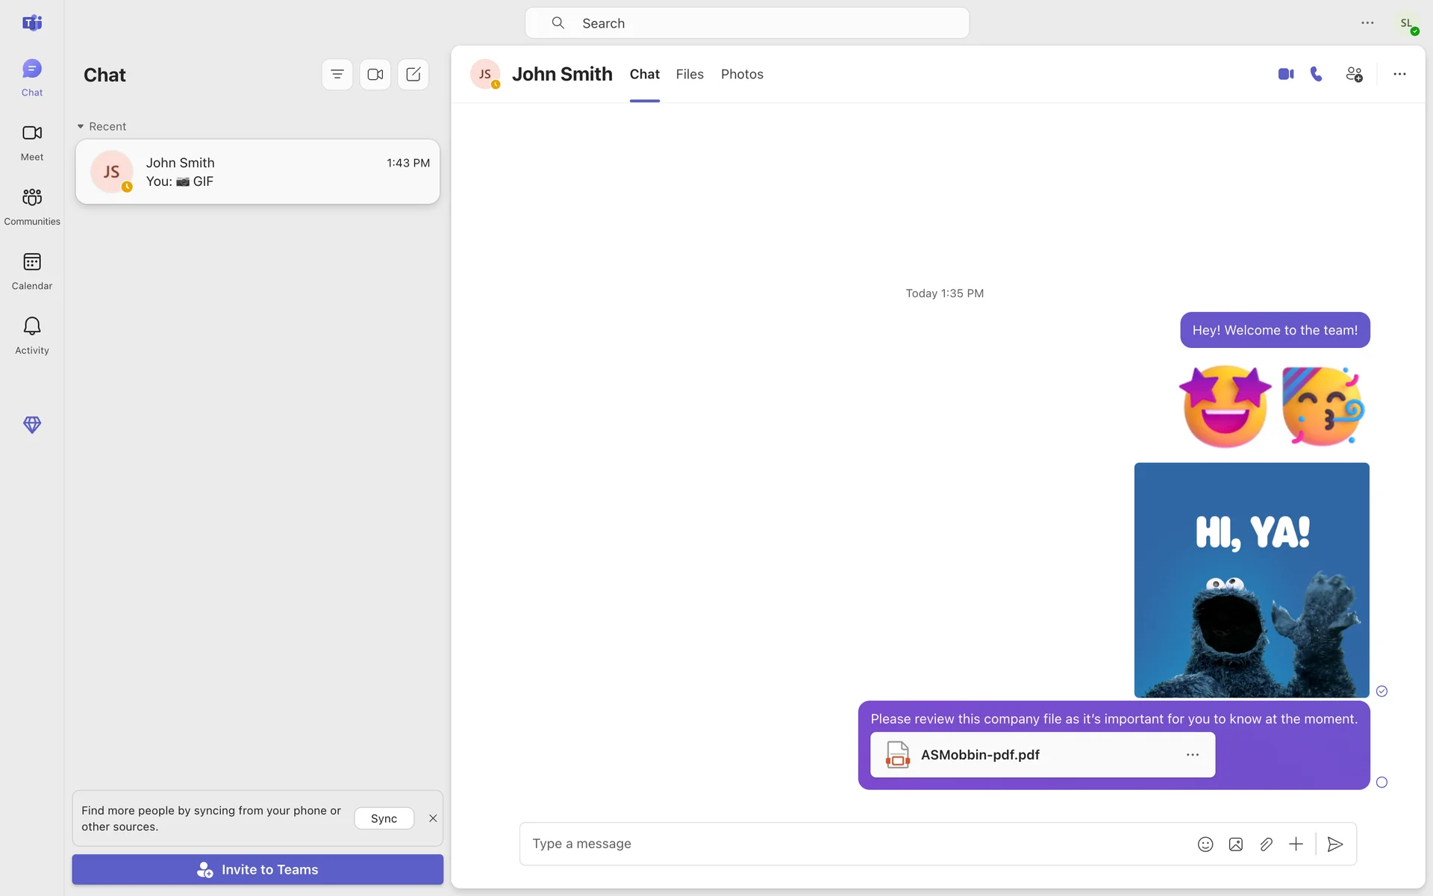
Task: Click the Invite to Teams button
Action: [x=257, y=869]
